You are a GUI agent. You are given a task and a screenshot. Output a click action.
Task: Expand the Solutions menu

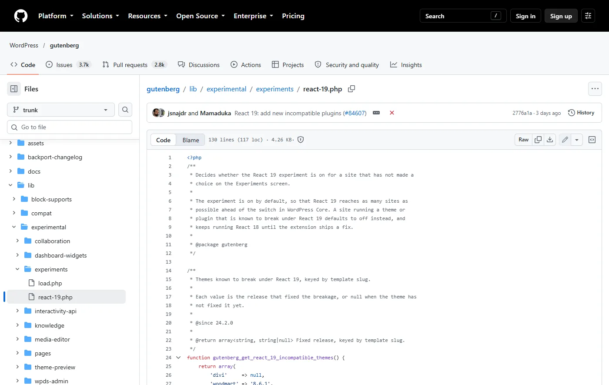[x=100, y=16]
